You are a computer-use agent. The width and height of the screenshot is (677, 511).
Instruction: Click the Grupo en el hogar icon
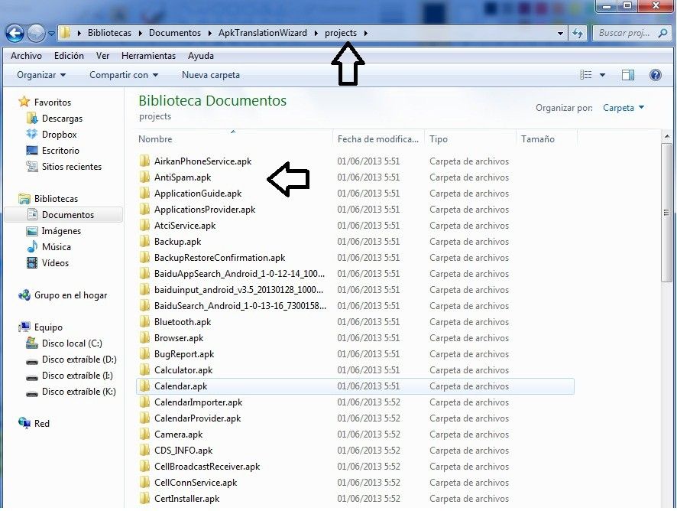coord(24,295)
